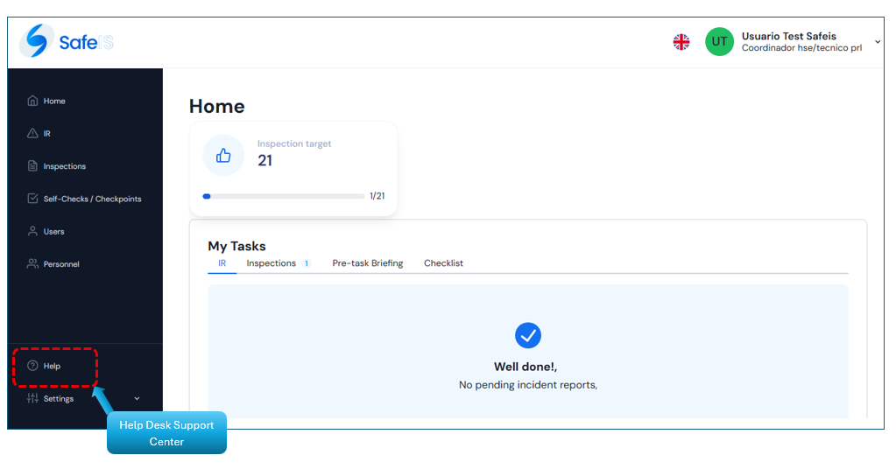The width and height of the screenshot is (896, 469).
Task: Click the Help question mark icon
Action: tap(32, 366)
